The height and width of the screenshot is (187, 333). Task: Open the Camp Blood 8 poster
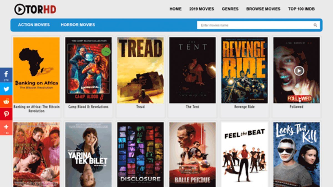[x=88, y=70]
